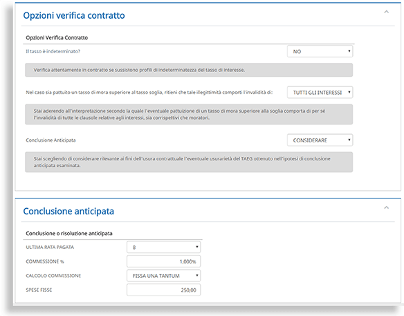
Task: Click the 'Conclusione Anticipata' field label
Action: [x=50, y=140]
